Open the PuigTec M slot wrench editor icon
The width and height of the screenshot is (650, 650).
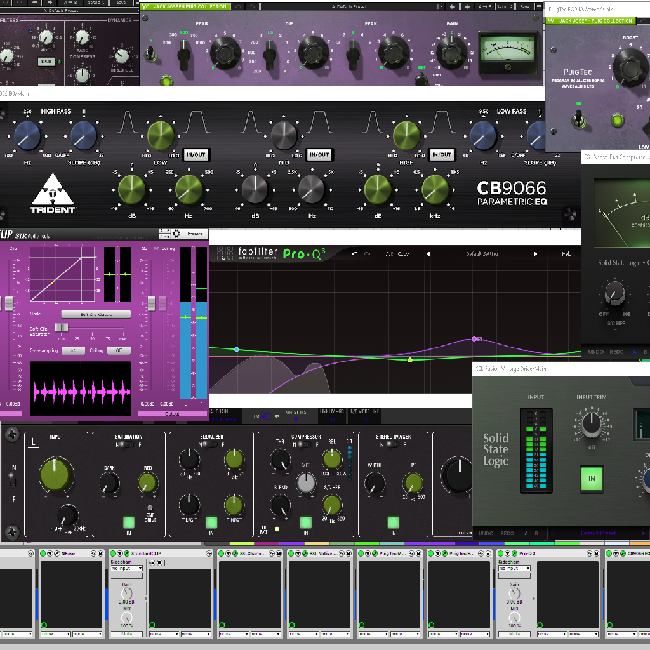point(375,554)
